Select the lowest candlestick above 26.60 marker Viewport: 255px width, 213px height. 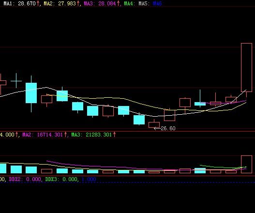[x=154, y=124]
